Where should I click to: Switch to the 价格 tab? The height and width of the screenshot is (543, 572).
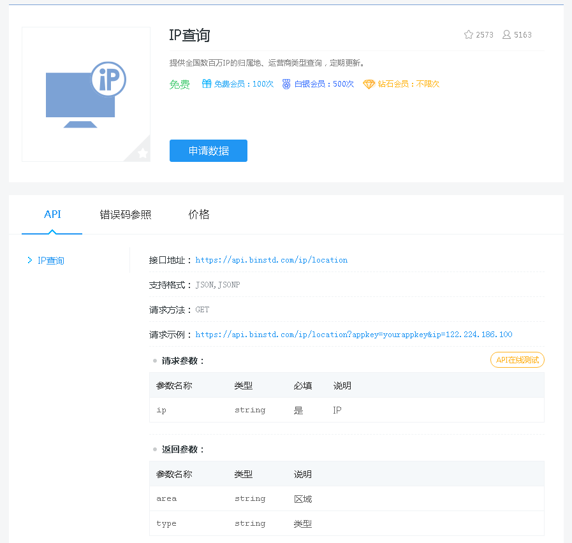[x=199, y=215]
